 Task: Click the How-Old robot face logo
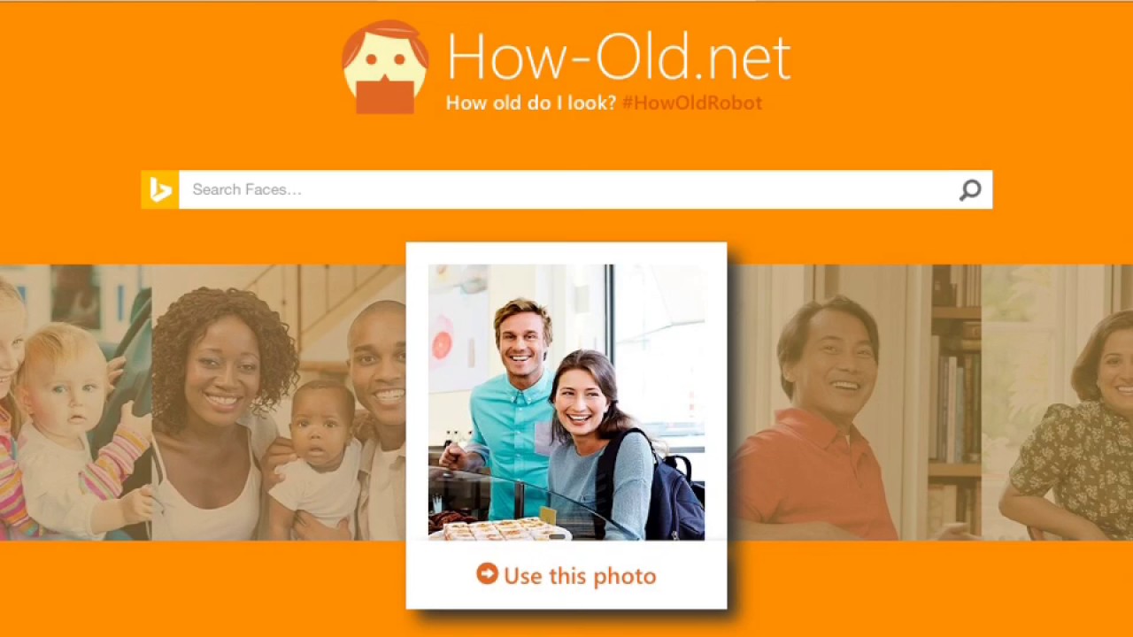point(385,67)
